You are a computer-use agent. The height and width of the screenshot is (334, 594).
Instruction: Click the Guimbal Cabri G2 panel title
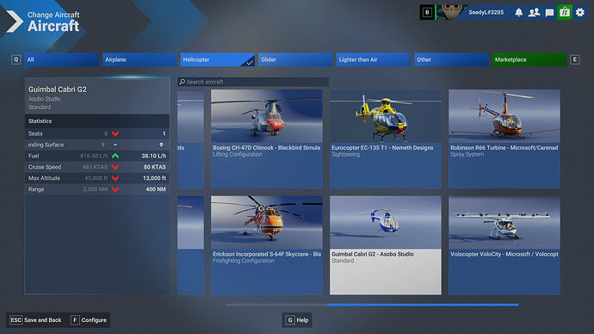pyautogui.click(x=57, y=90)
